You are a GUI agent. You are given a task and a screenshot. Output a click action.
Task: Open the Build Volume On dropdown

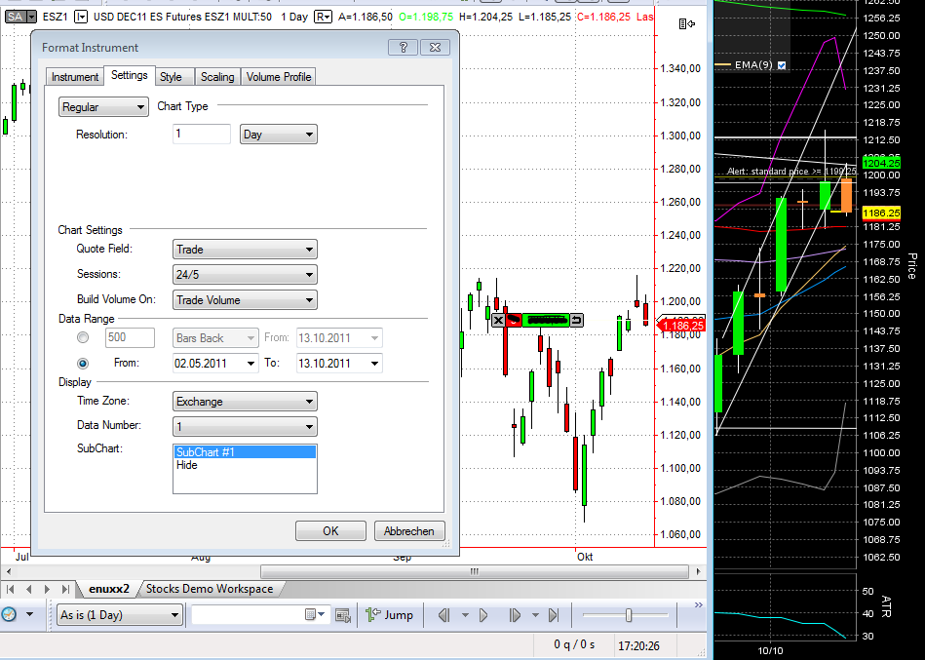coord(245,299)
